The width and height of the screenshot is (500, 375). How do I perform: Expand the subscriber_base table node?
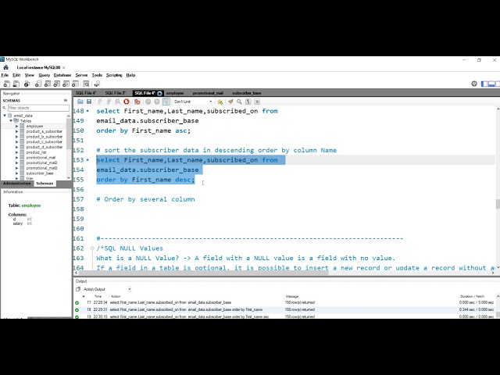[17, 173]
